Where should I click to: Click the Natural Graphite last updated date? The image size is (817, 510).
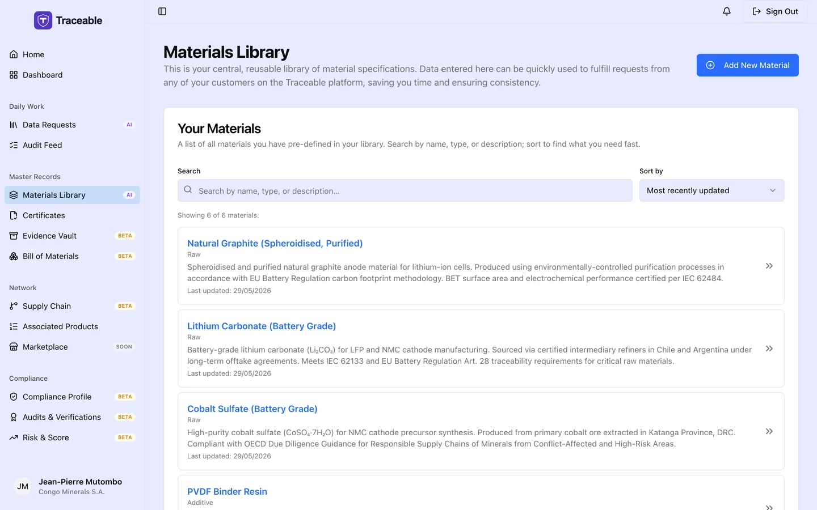click(229, 291)
